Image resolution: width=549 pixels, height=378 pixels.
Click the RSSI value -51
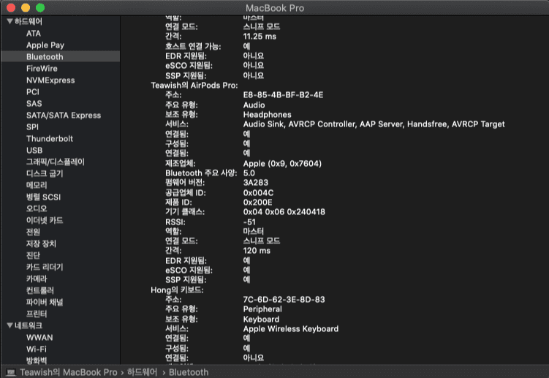point(249,222)
